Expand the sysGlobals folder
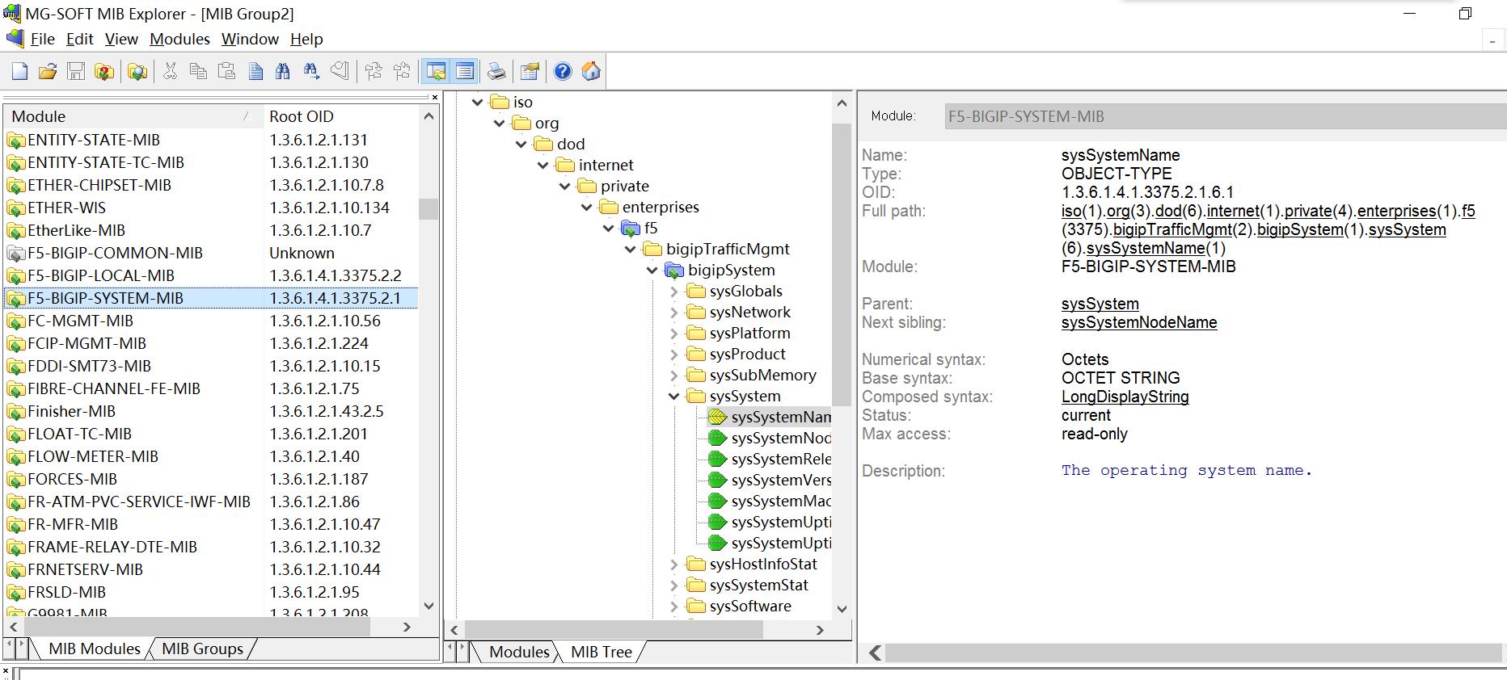This screenshot has height=680, width=1507. [x=673, y=291]
